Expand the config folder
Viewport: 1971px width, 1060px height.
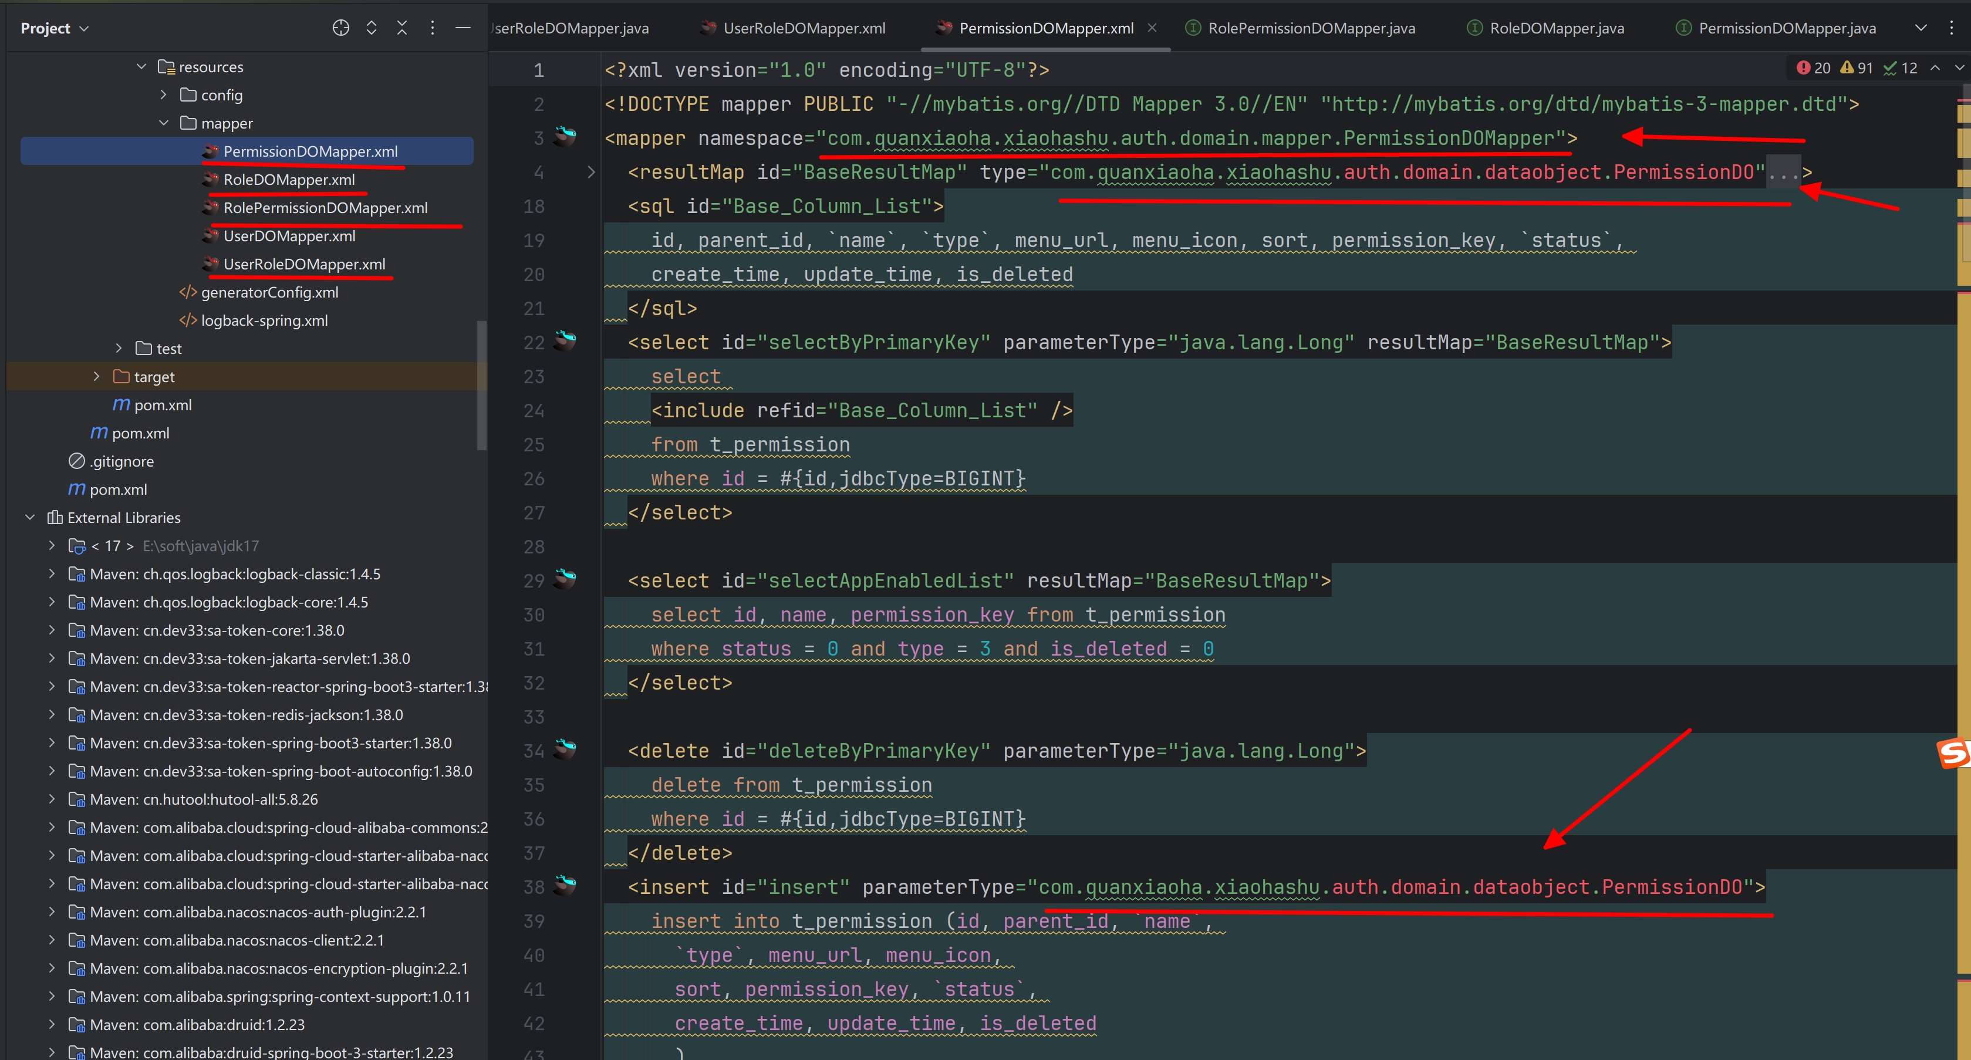coord(164,95)
